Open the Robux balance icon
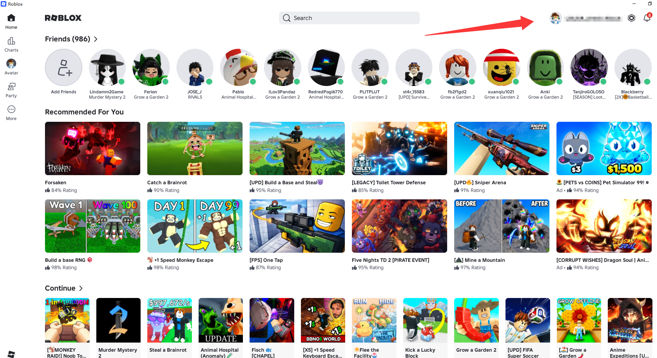 tap(631, 18)
